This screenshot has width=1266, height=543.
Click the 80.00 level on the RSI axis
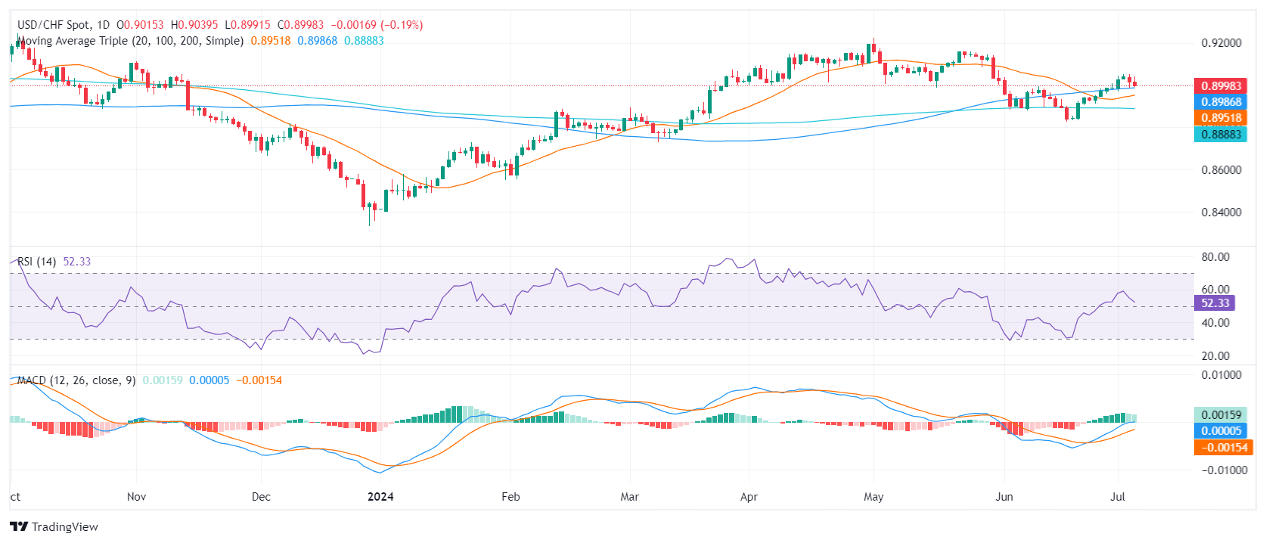(1215, 257)
